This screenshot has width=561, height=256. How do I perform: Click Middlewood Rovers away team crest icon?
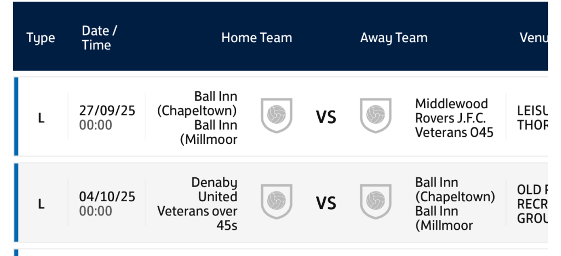click(x=375, y=116)
